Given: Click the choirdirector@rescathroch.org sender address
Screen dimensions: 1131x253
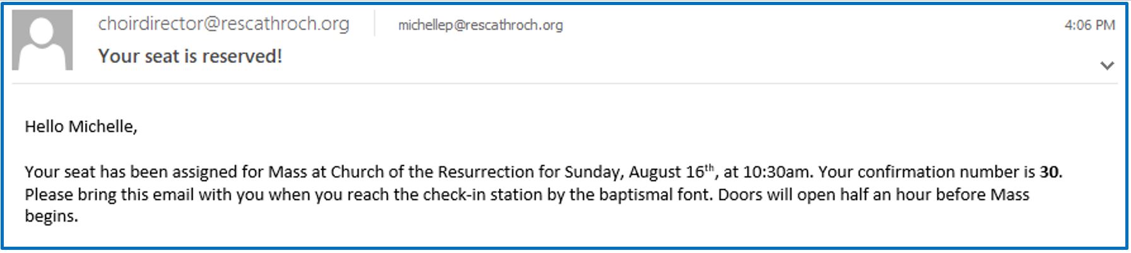Looking at the screenshot, I should pos(223,24).
